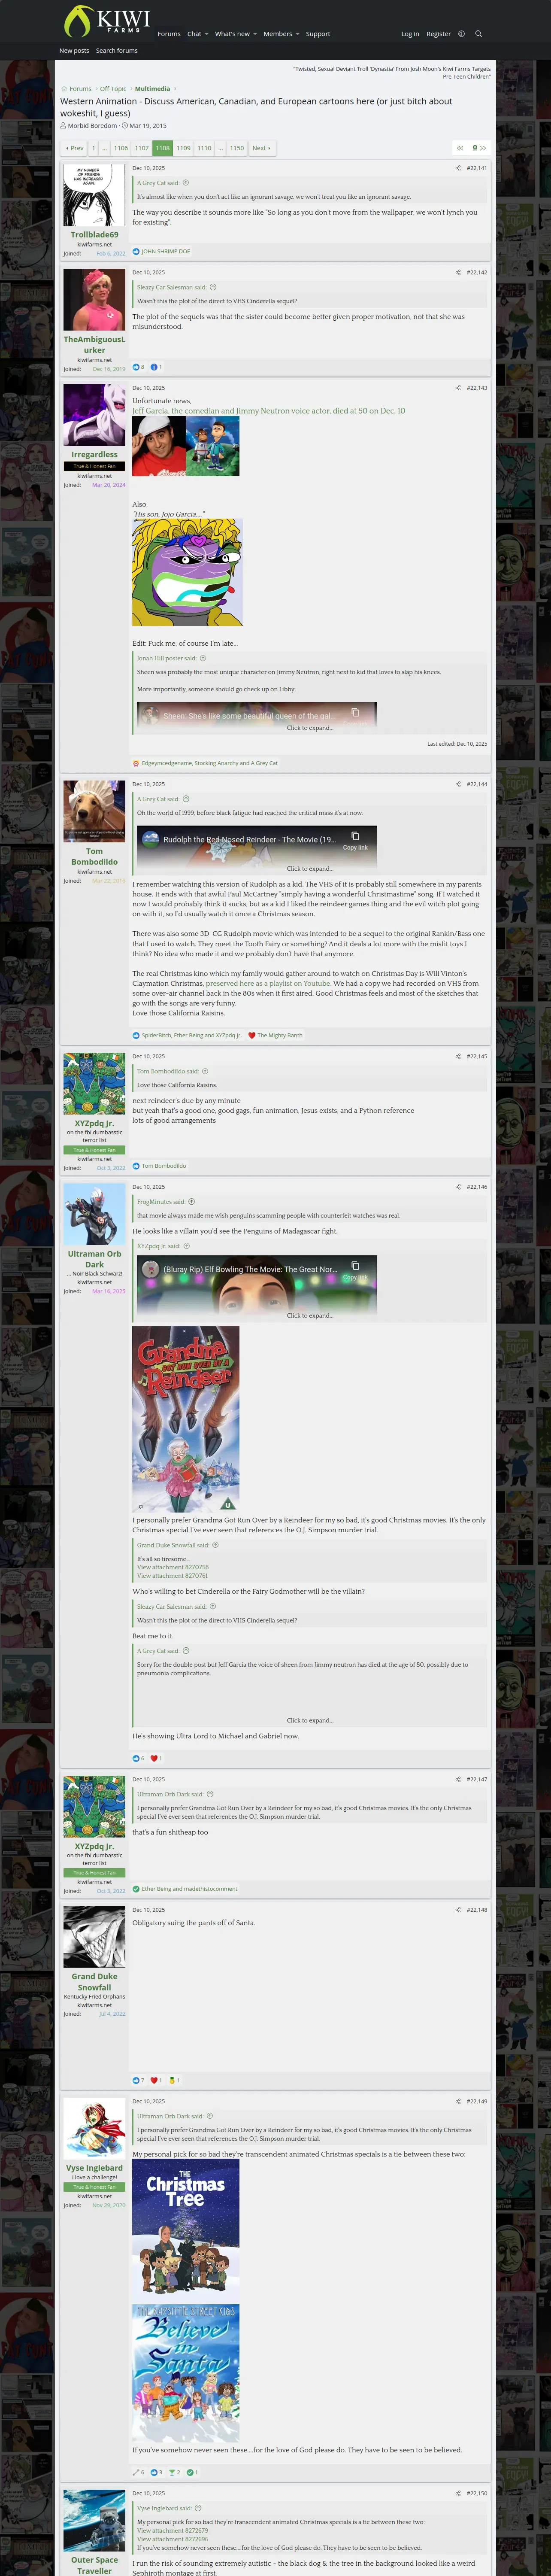Open FrogMinutes quote source arrow
The height and width of the screenshot is (2576, 551).
[191, 1202]
